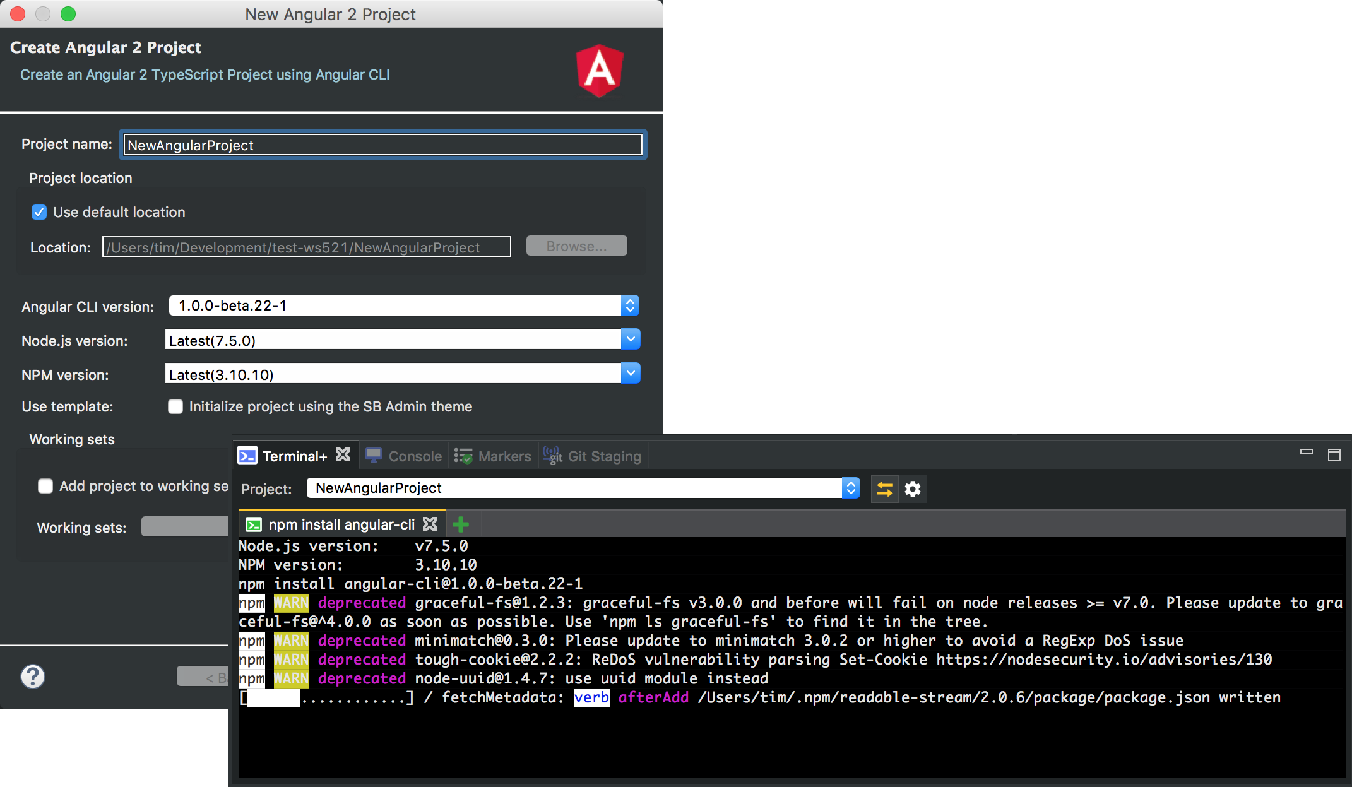1352x787 pixels.
Task: Close the npm install angular-cli terminal tab
Action: click(x=430, y=524)
